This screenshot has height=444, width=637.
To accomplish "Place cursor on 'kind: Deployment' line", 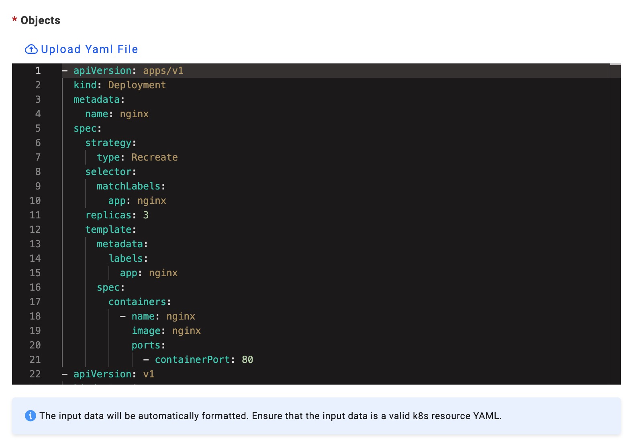I will pos(119,85).
